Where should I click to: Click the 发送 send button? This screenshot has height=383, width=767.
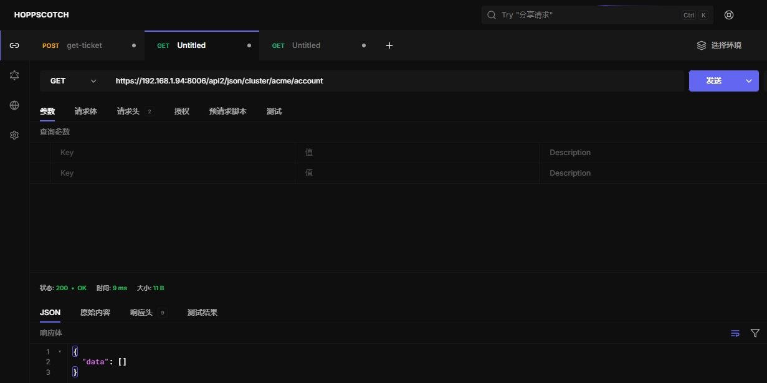pos(713,81)
